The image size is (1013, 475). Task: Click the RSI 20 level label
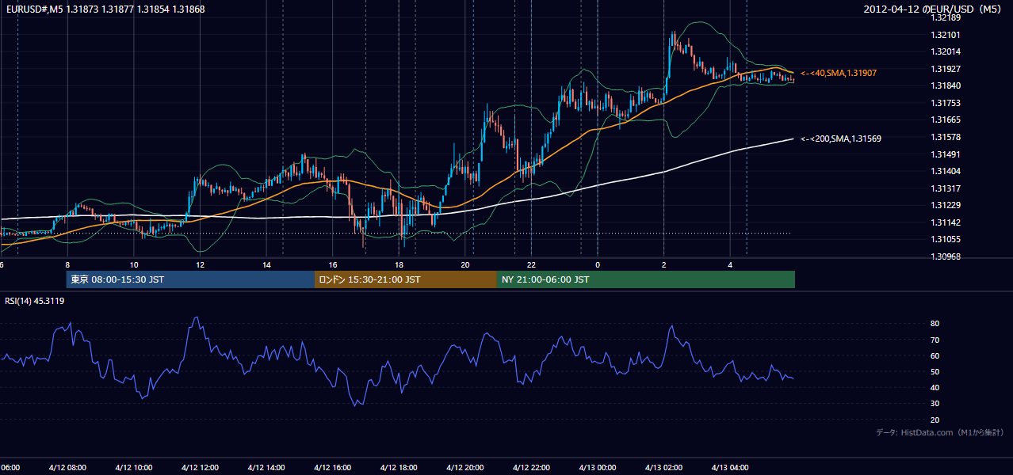point(935,420)
